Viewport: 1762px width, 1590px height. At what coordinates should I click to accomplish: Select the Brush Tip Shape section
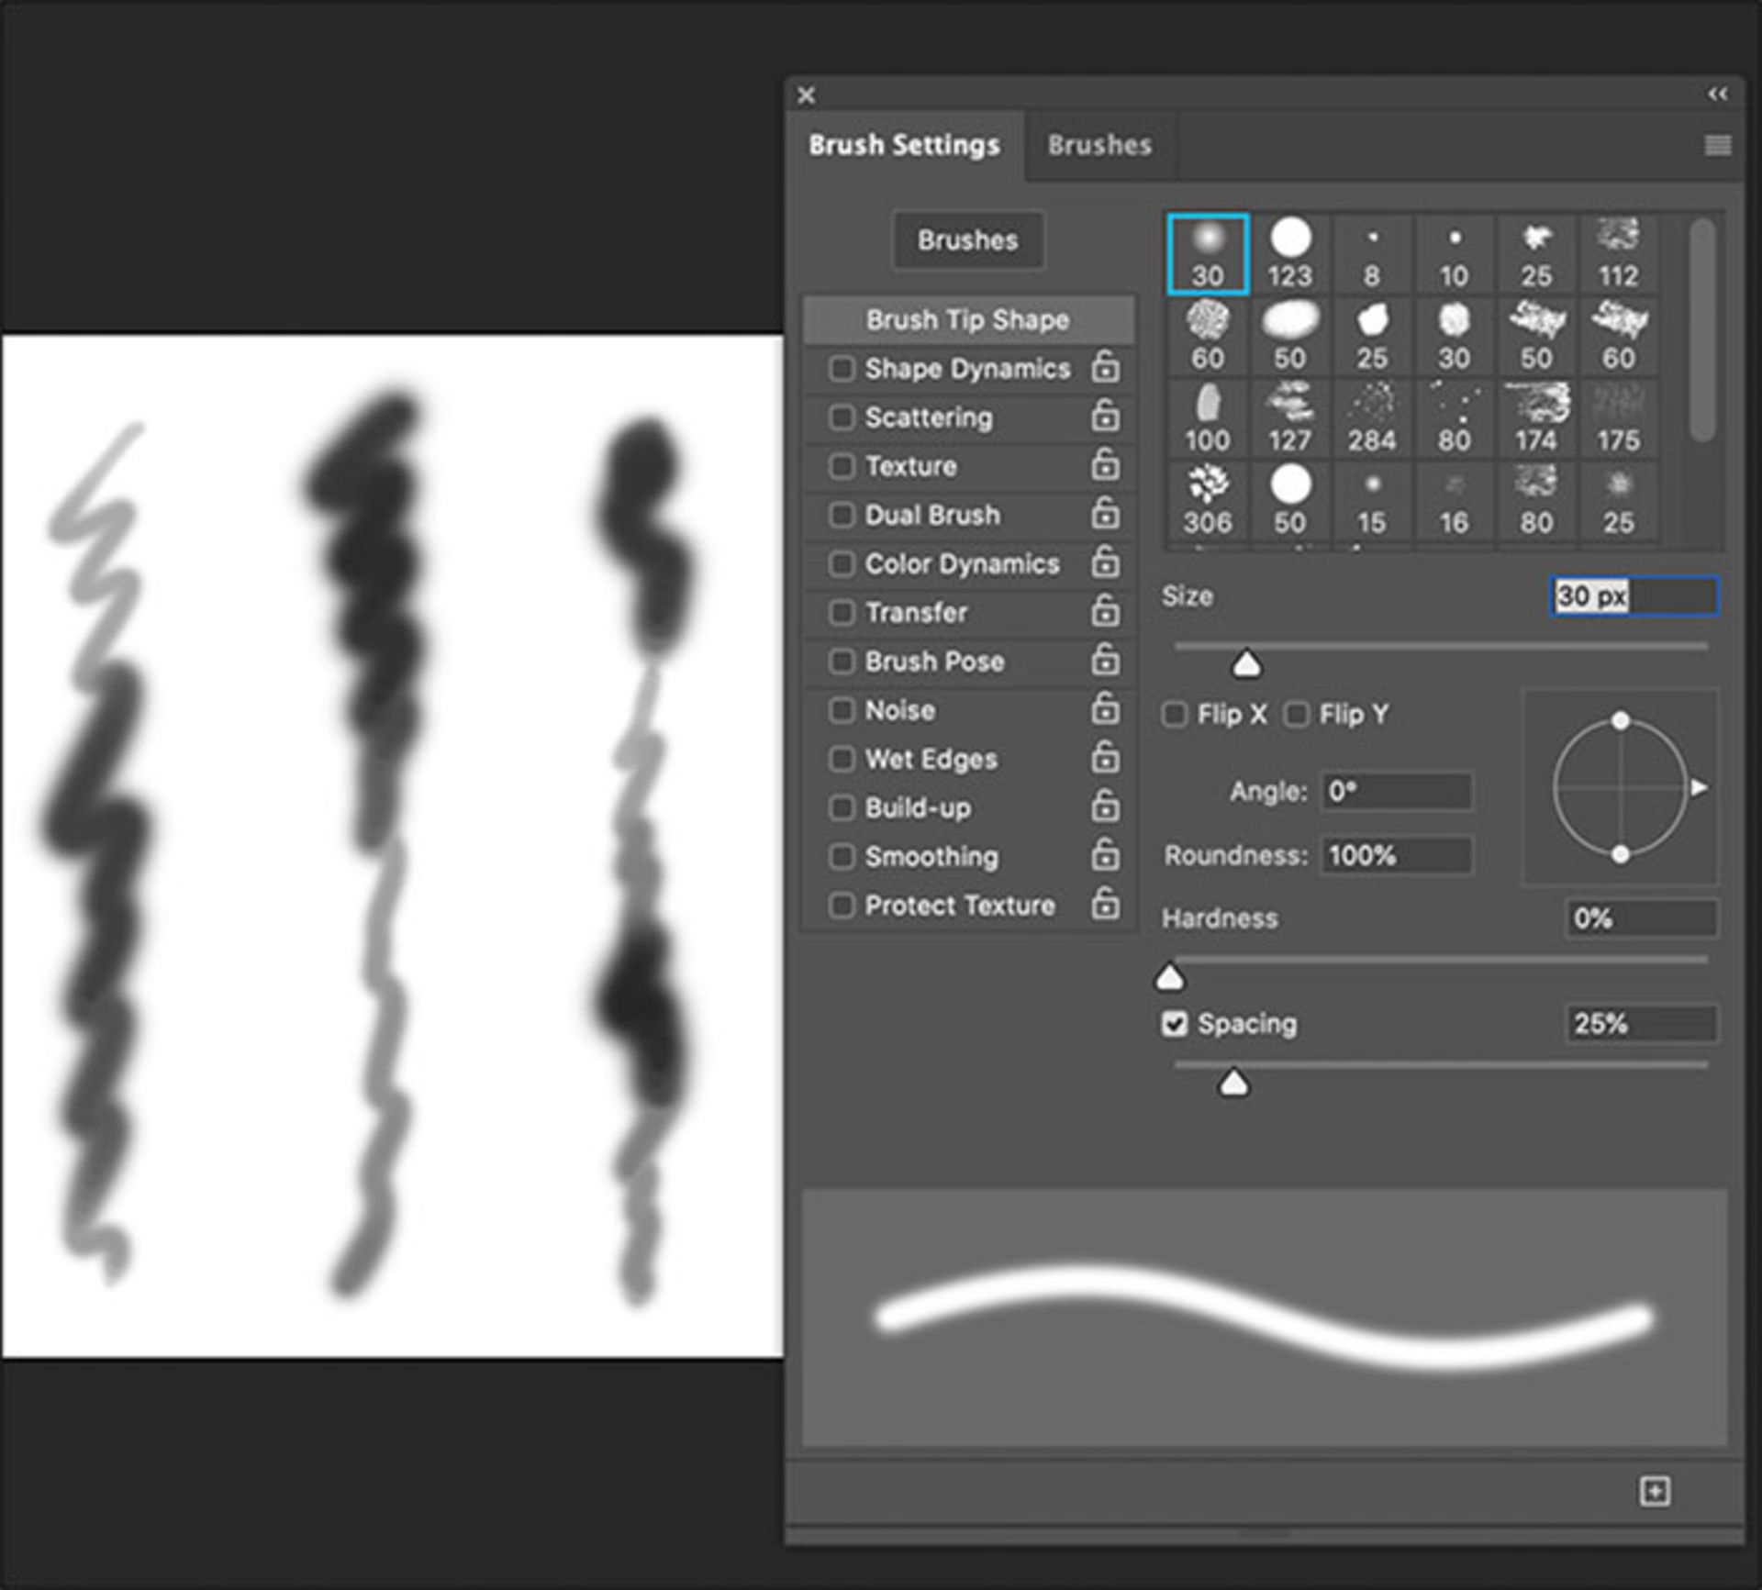pyautogui.click(x=967, y=319)
